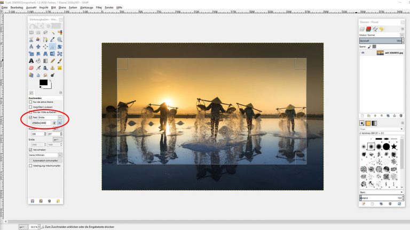Toggle 'Nur die aktive Ebene' checkbox
Image resolution: width=410 pixels, height=230 pixels.
coord(31,101)
